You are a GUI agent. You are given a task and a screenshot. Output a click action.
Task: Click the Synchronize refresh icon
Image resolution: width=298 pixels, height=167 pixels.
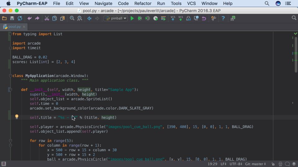(x=20, y=18)
